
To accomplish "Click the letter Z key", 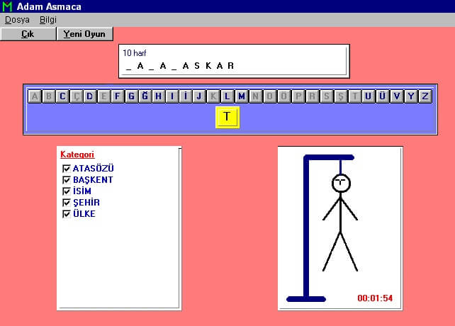I will (x=425, y=96).
